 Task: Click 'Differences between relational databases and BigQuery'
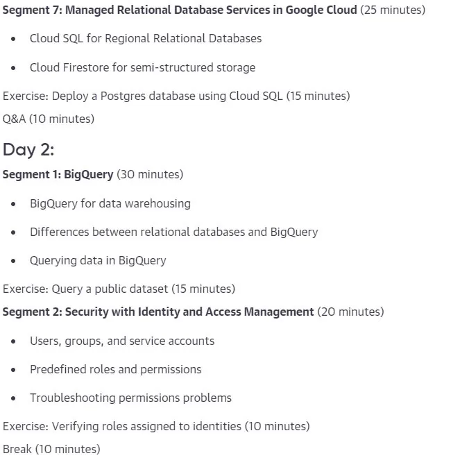tap(174, 232)
